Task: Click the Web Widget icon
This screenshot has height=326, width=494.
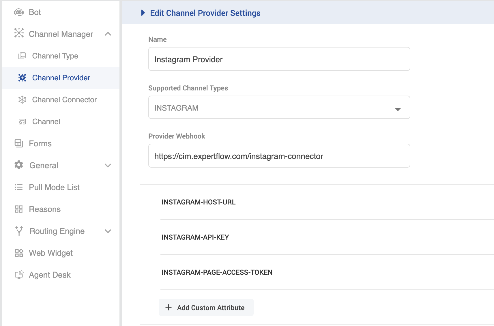Action: (x=19, y=253)
